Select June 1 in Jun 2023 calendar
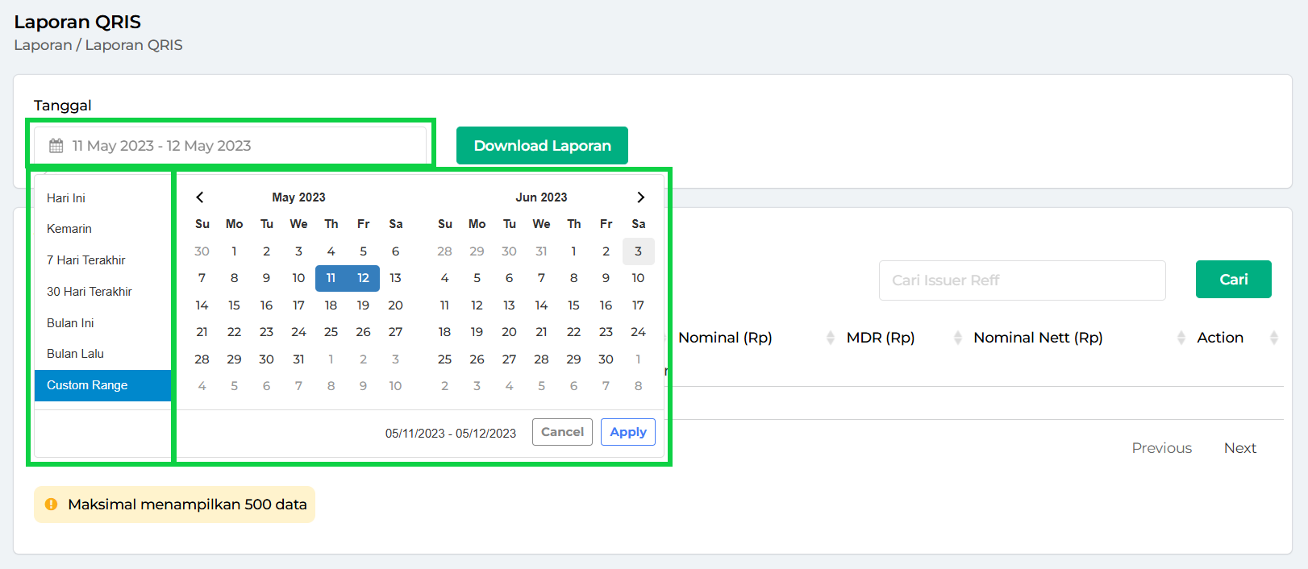 pyautogui.click(x=574, y=251)
